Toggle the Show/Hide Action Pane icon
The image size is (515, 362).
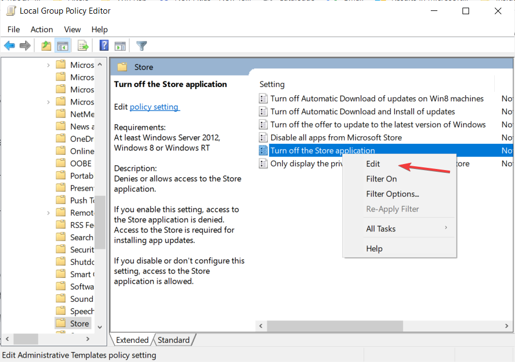pos(120,46)
